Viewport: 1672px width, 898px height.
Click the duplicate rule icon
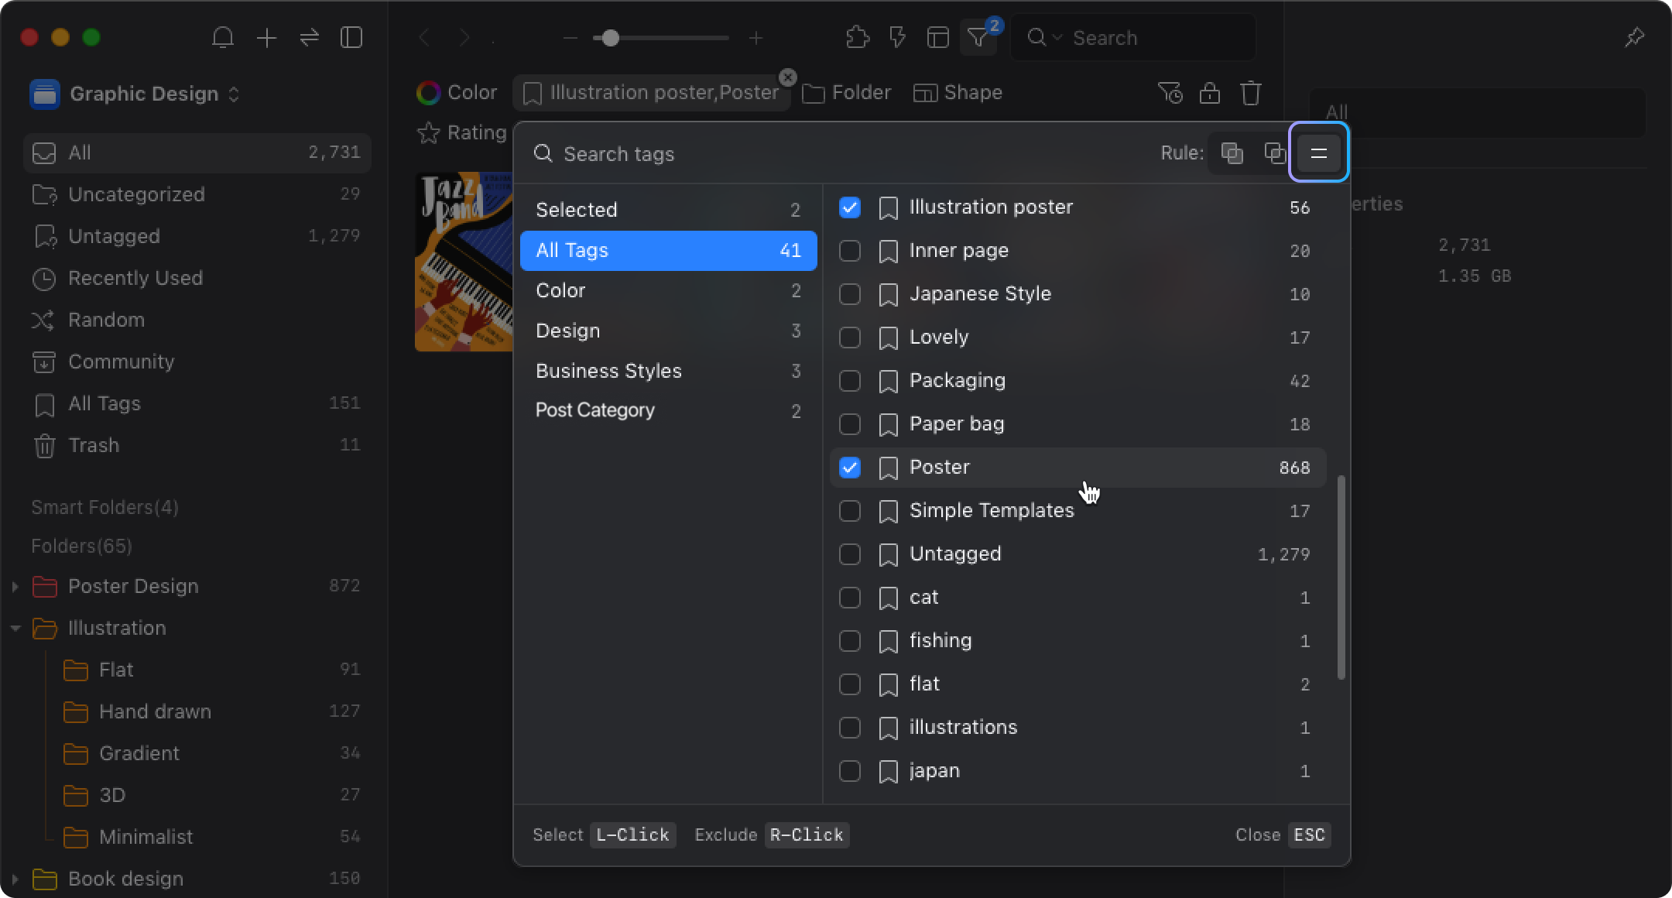[x=1274, y=154]
